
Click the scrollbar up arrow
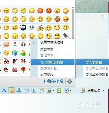click(73, 7)
